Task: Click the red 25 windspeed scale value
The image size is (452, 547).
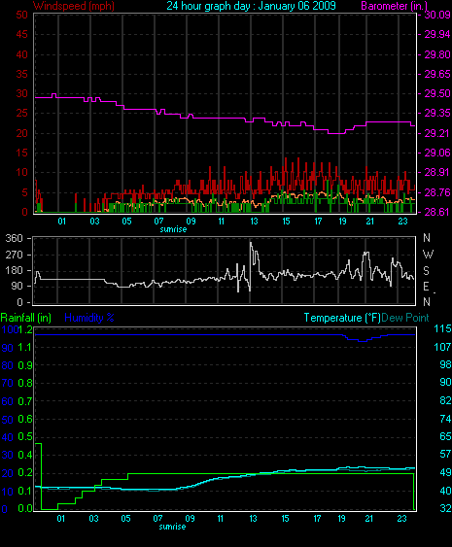Action: pos(21,113)
